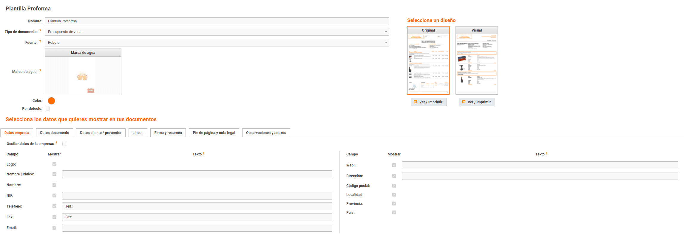
Task: Click help icon next to left Texto header
Action: (204, 154)
